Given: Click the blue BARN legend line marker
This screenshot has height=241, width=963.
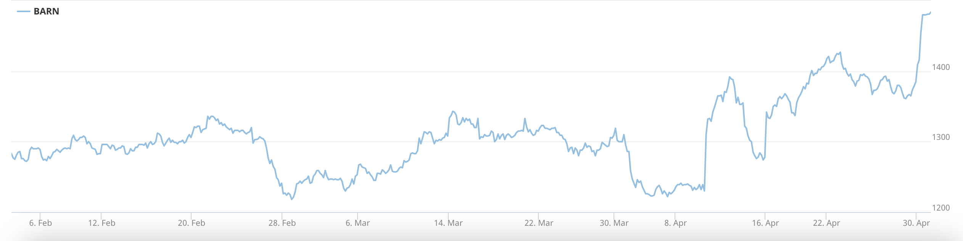Looking at the screenshot, I should (24, 11).
